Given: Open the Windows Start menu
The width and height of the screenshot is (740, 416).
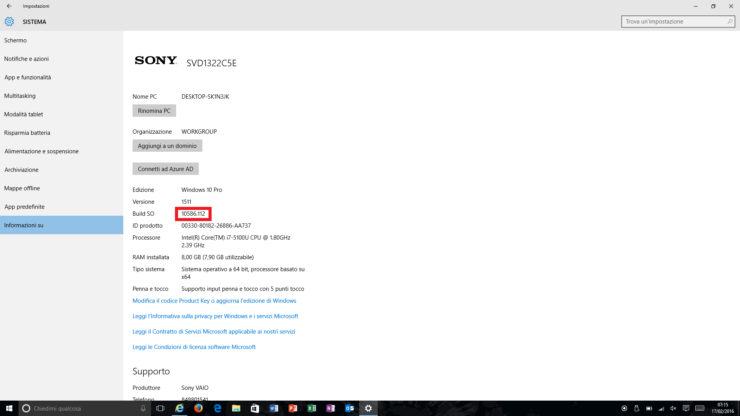Looking at the screenshot, I should pos(9,408).
